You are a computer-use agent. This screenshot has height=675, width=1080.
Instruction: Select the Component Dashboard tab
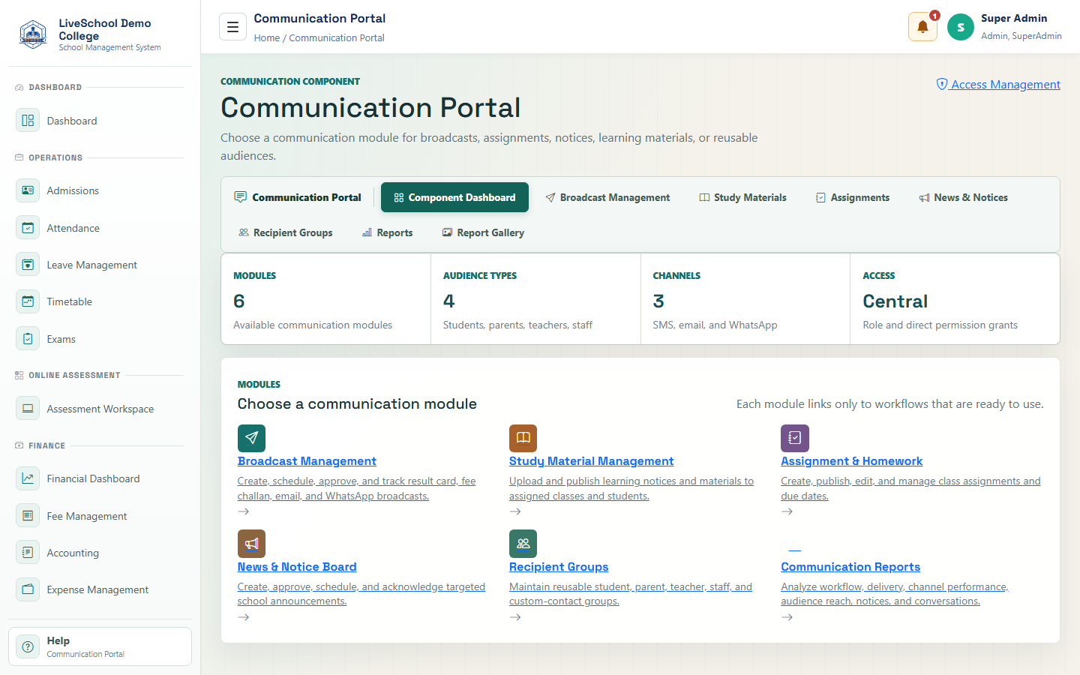[x=454, y=197]
